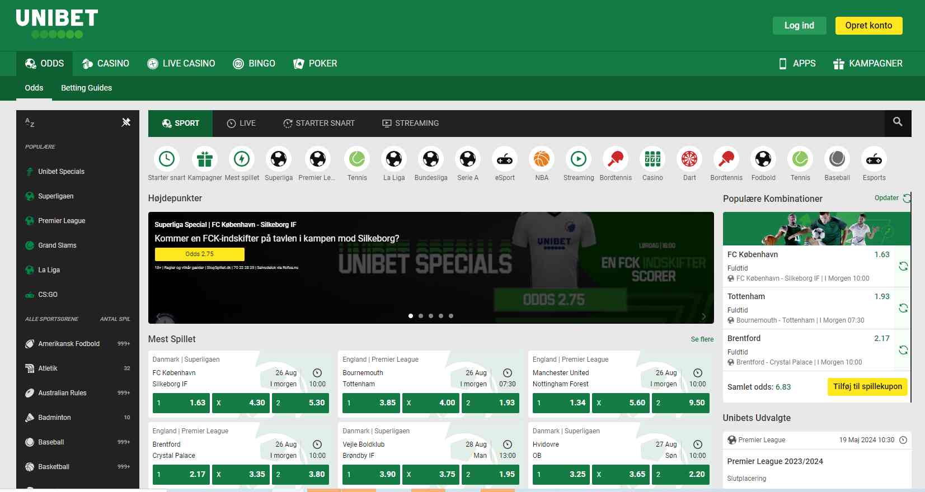The height and width of the screenshot is (492, 925).
Task: Pick Brøndby IF win odds 1.95
Action: (x=491, y=474)
